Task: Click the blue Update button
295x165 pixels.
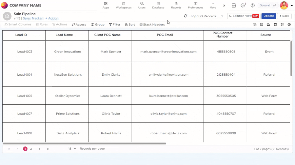Action: 268,16
